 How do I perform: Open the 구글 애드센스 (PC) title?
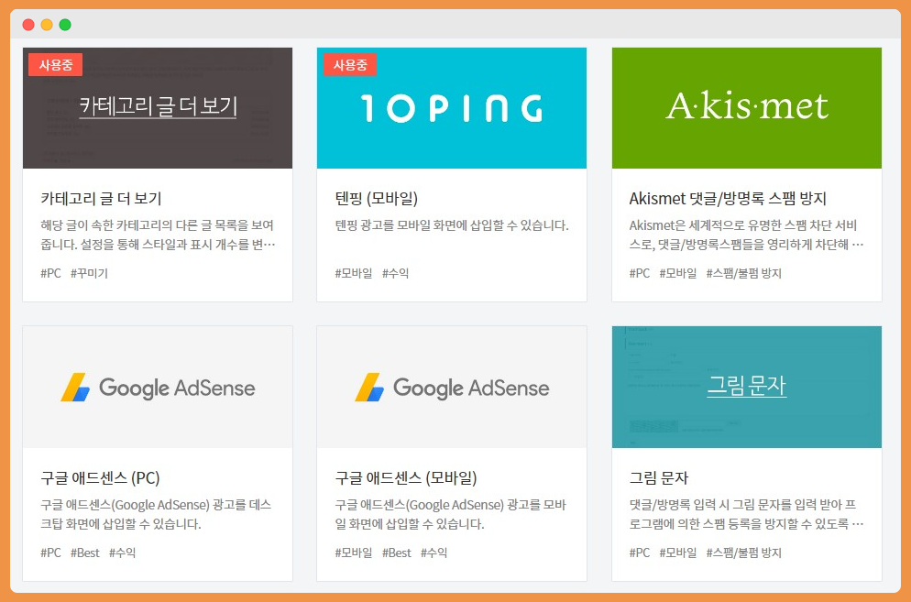tap(100, 478)
